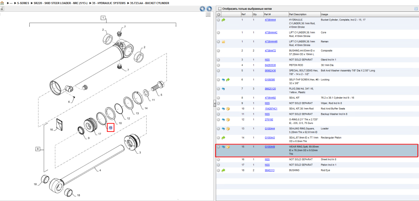Add piston rod 84293530 using its gray circle
This screenshot has width=419, height=201.
pos(218,65)
